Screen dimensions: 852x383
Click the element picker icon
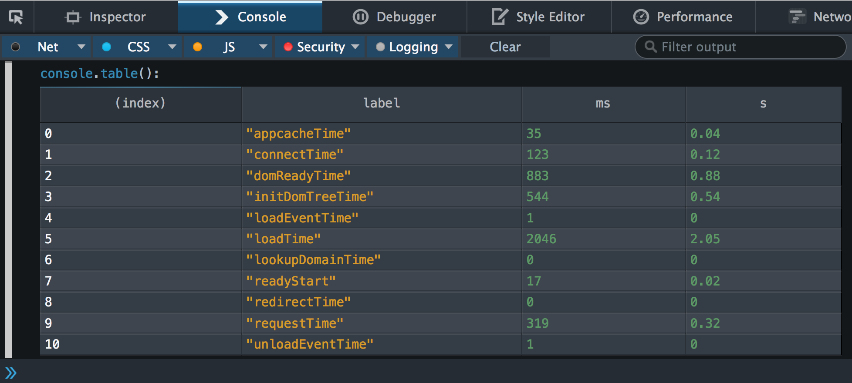pos(16,17)
